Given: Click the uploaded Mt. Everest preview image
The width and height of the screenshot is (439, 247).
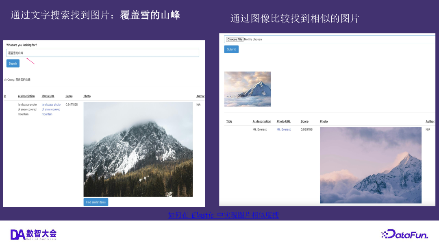Looking at the screenshot, I should pyautogui.click(x=248, y=89).
